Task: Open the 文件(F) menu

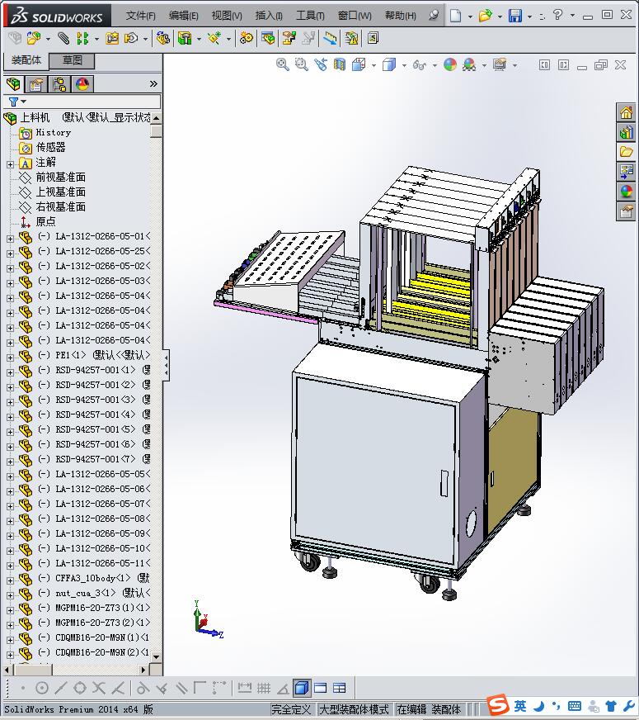Action: point(141,16)
